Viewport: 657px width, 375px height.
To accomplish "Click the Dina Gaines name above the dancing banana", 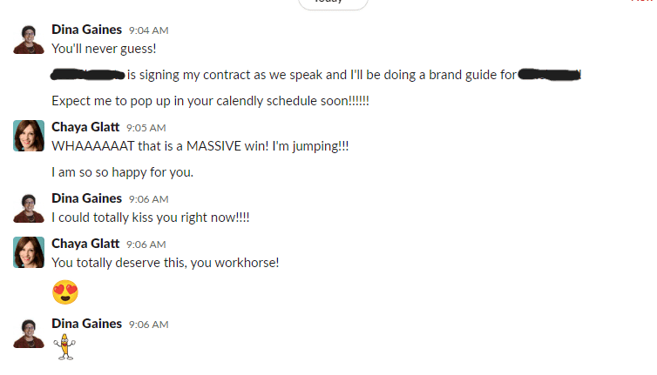I will [x=86, y=324].
